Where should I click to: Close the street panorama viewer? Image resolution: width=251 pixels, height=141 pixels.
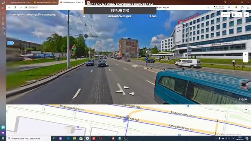[x=246, y=15]
